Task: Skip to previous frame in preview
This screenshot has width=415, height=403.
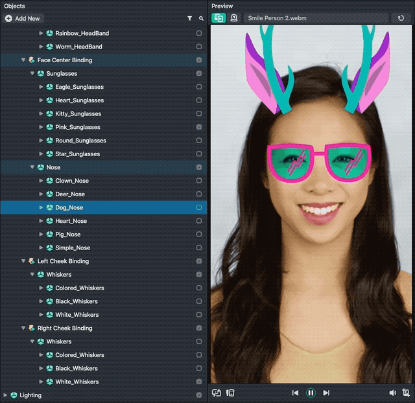Action: point(295,393)
